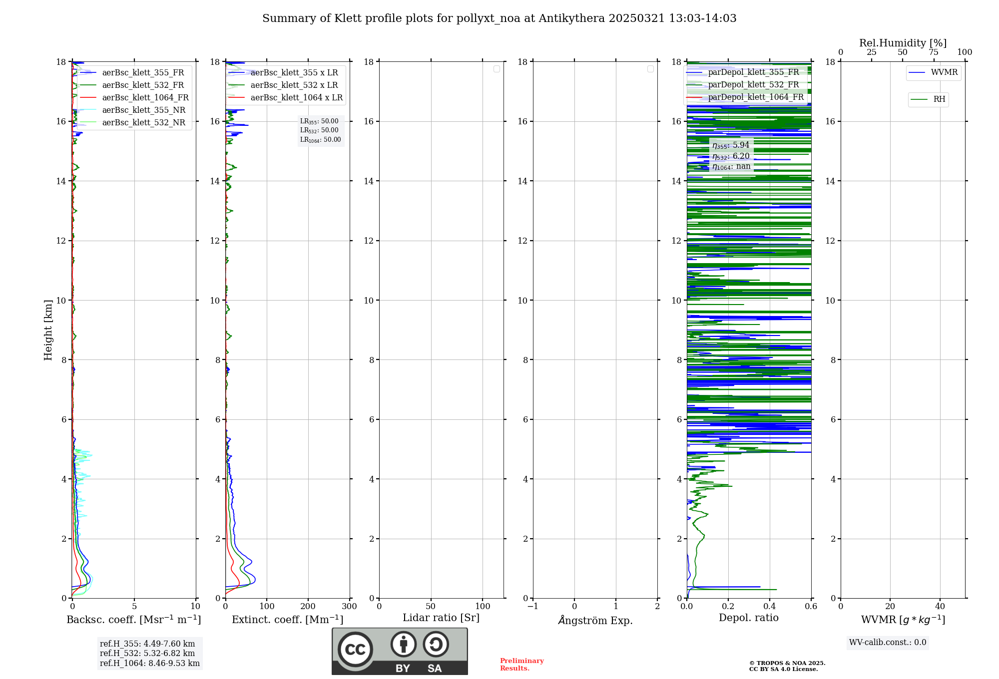Image resolution: width=999 pixels, height=679 pixels.
Task: Click the RH legend entry
Action: [x=929, y=99]
